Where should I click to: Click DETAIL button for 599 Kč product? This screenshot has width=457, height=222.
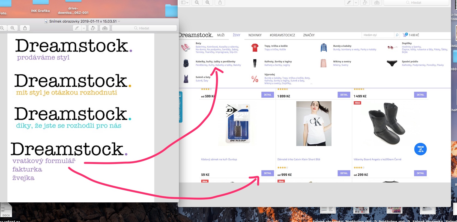268,95
